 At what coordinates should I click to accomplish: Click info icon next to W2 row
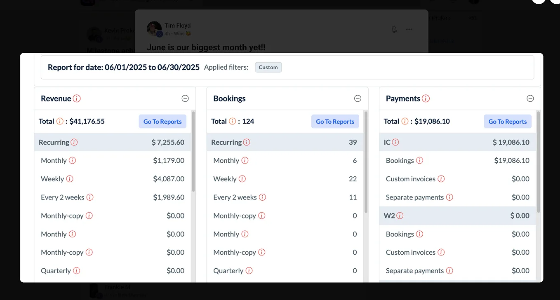point(400,216)
